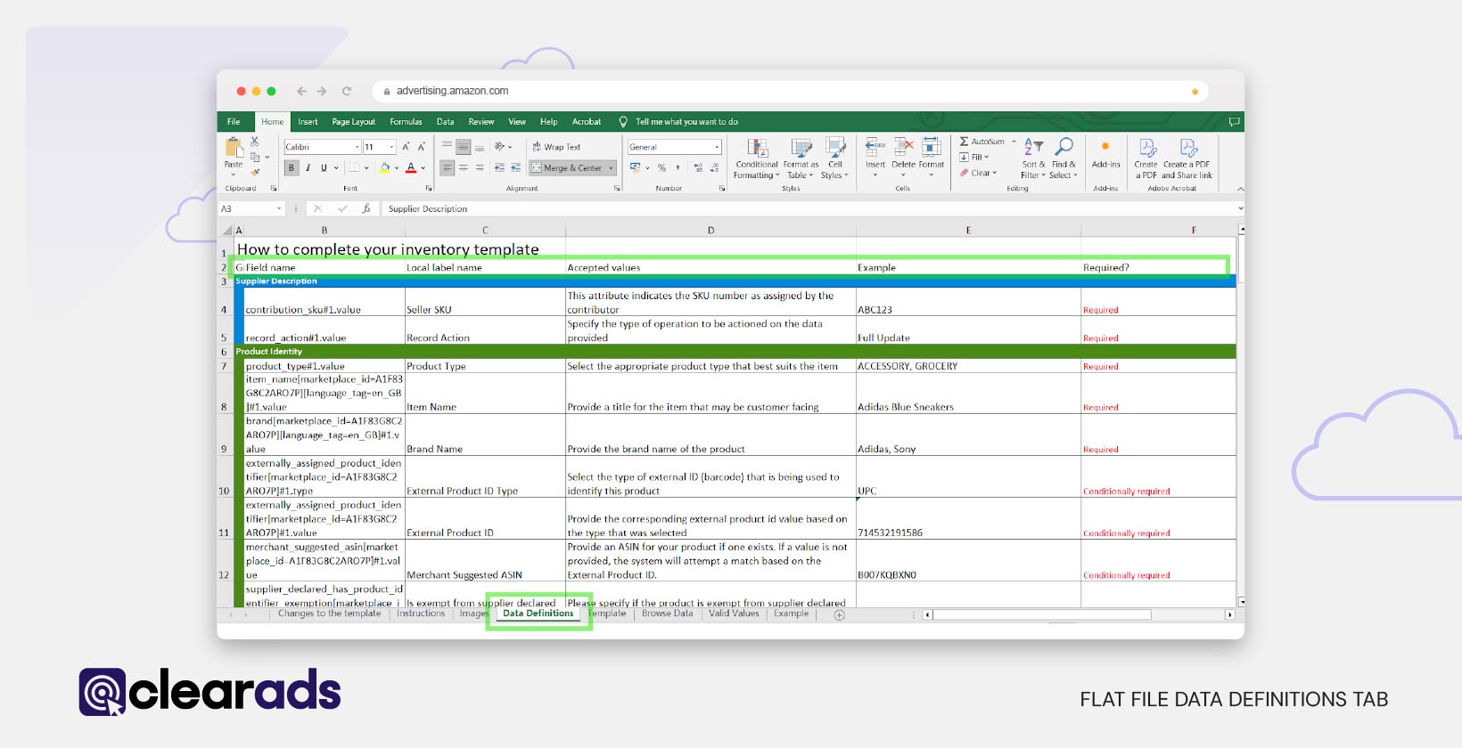
Task: Click Increase Decimal icon
Action: [698, 167]
